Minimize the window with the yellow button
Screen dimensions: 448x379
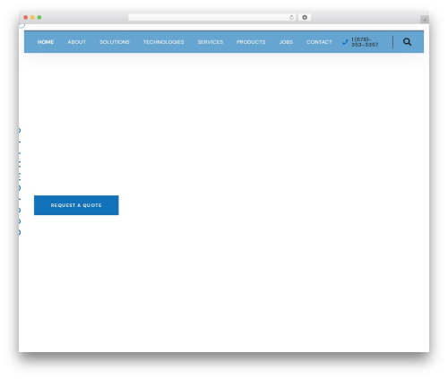coord(32,18)
